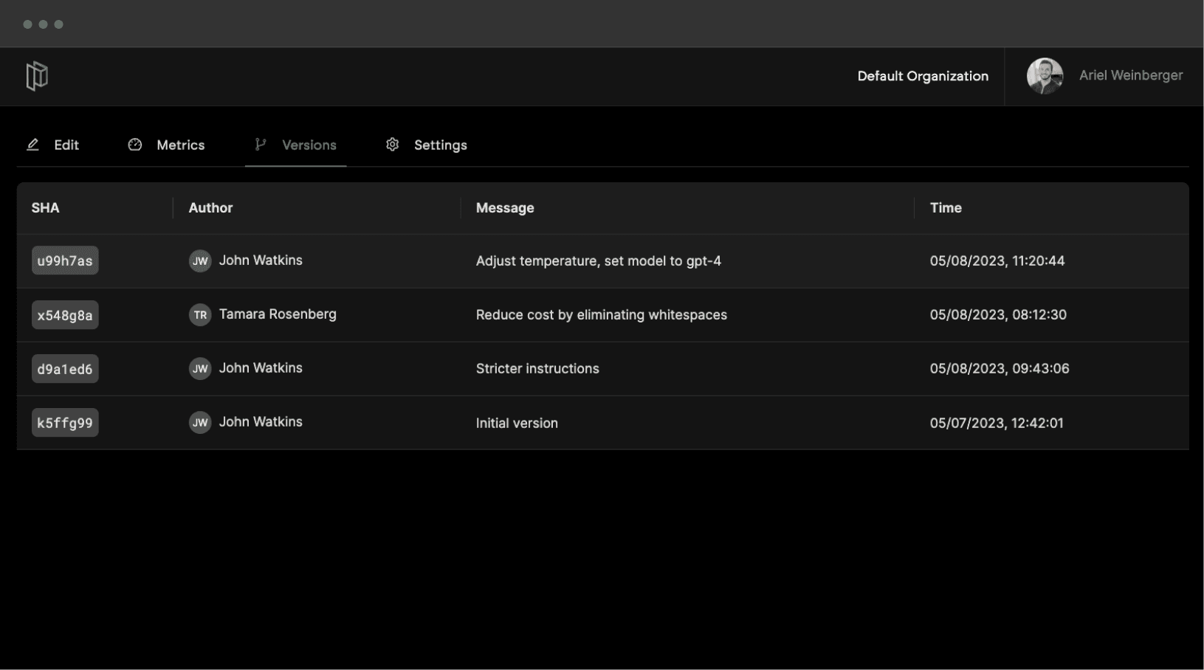Click Ariel Weinberger's profile photo
Viewport: 1204px width, 670px height.
tap(1045, 76)
